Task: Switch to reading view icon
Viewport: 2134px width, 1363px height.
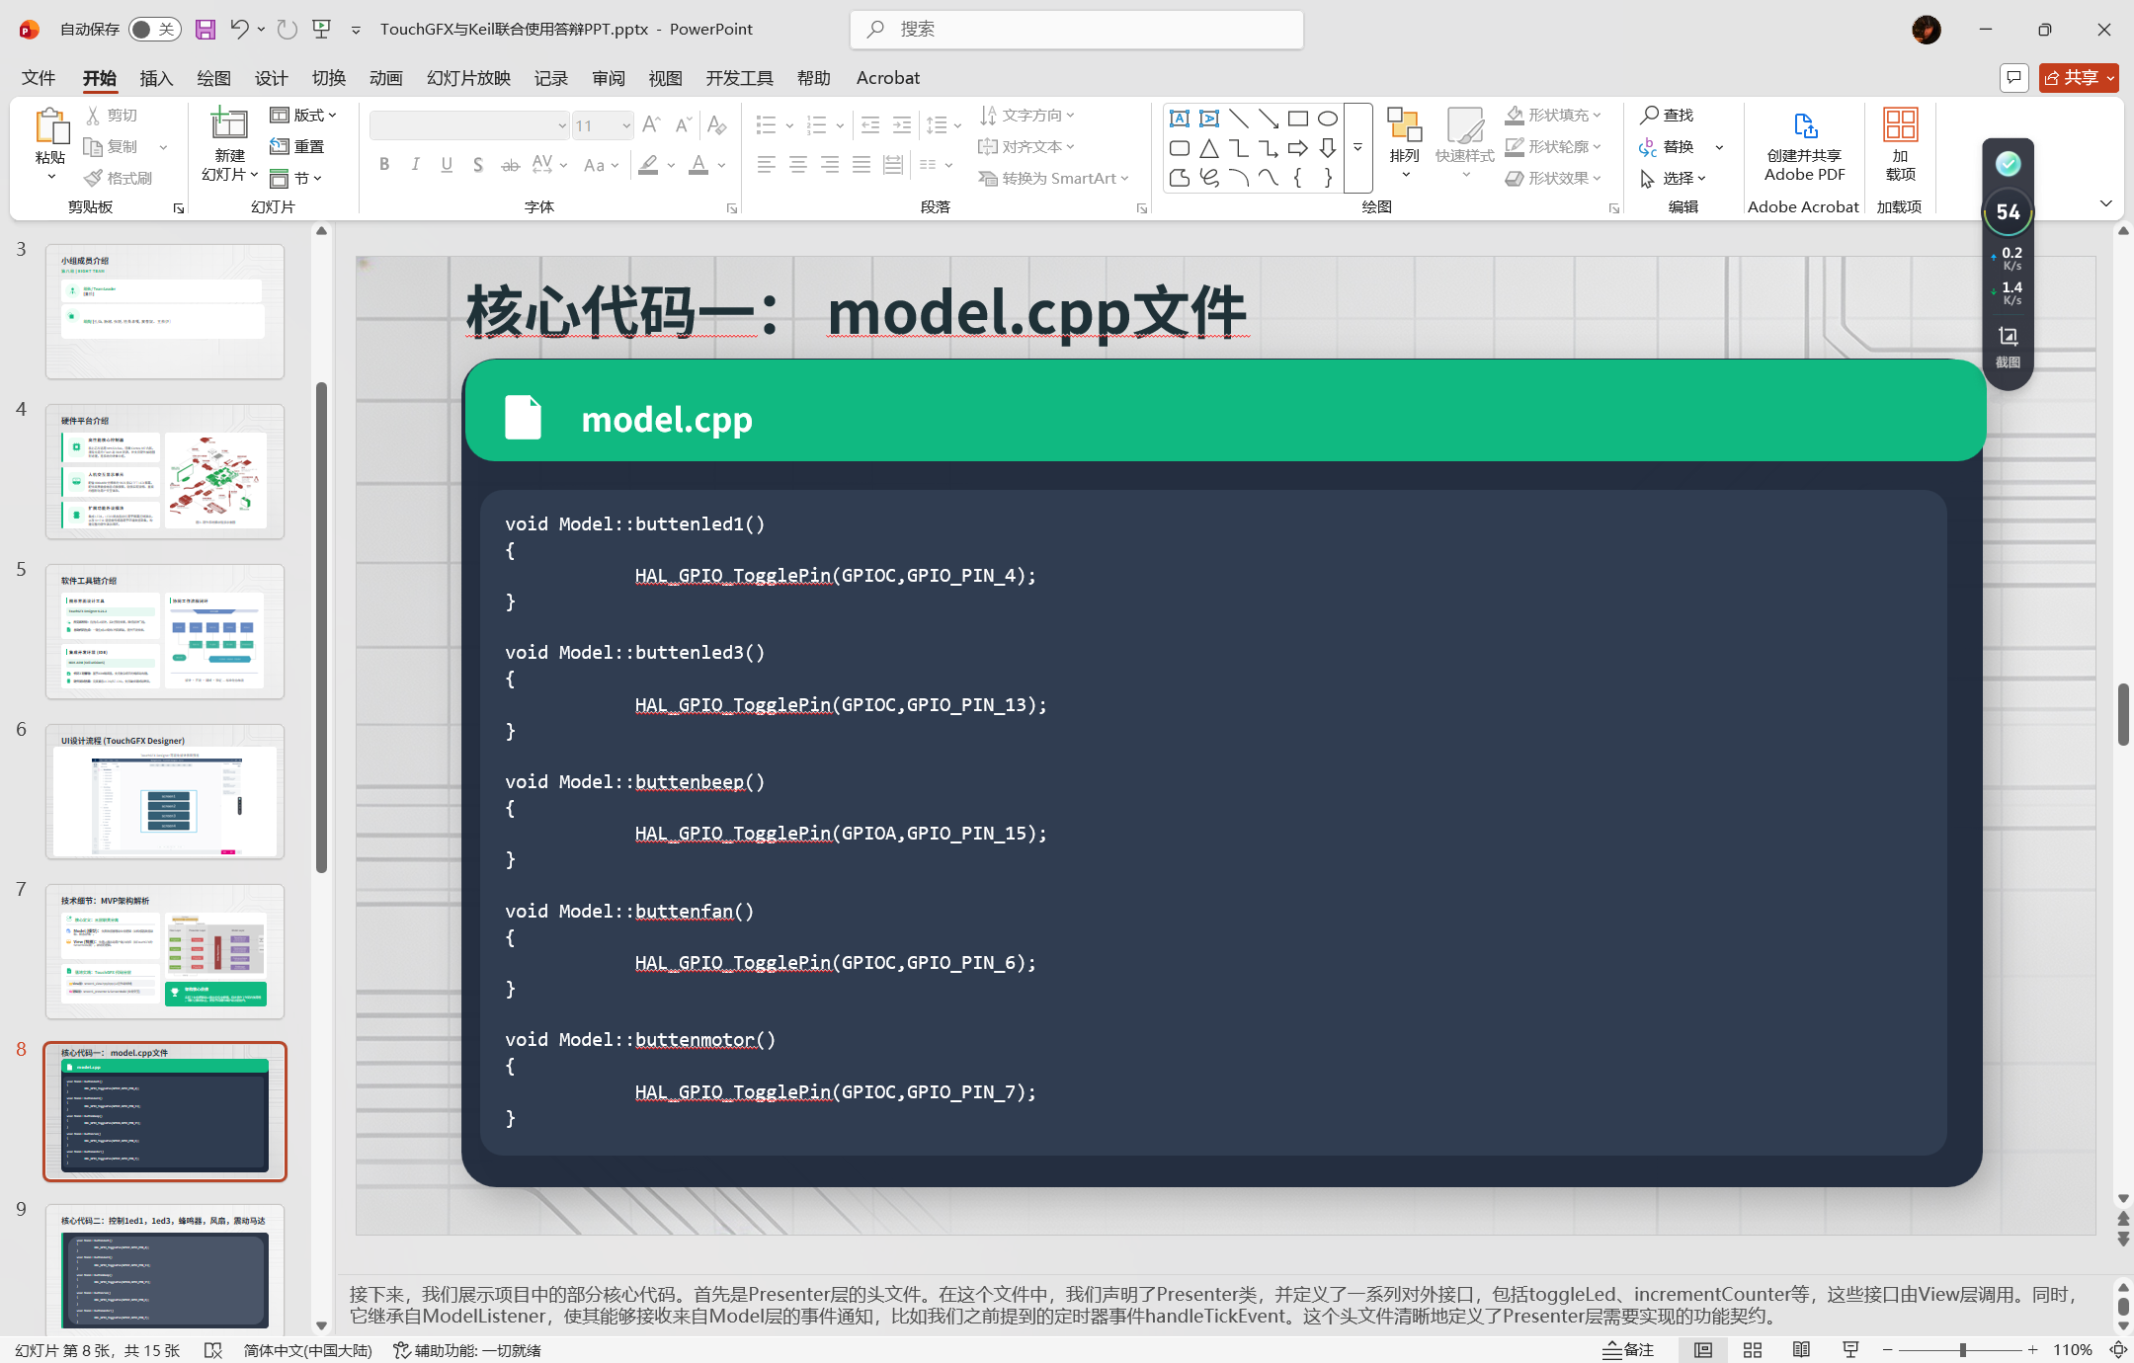Action: [x=1801, y=1350]
